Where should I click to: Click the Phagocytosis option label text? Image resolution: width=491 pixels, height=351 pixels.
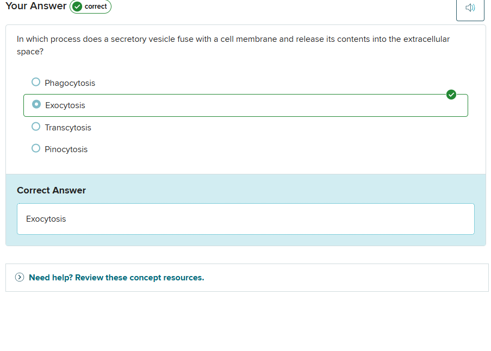(70, 83)
